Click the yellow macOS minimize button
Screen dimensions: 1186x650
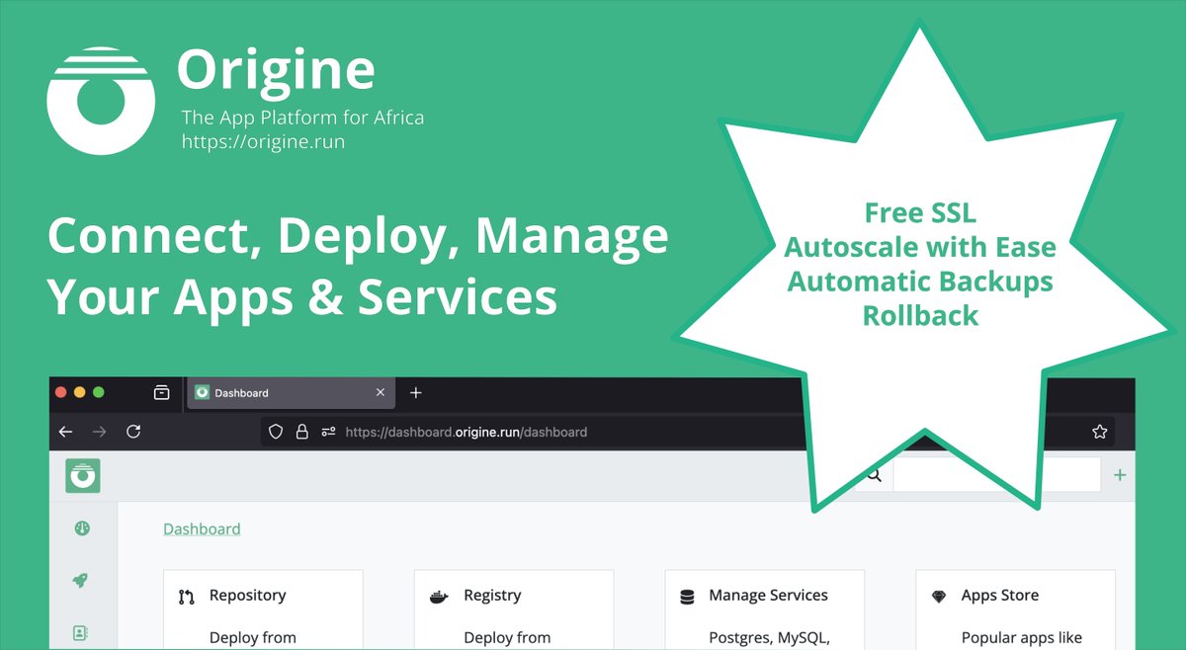point(80,392)
